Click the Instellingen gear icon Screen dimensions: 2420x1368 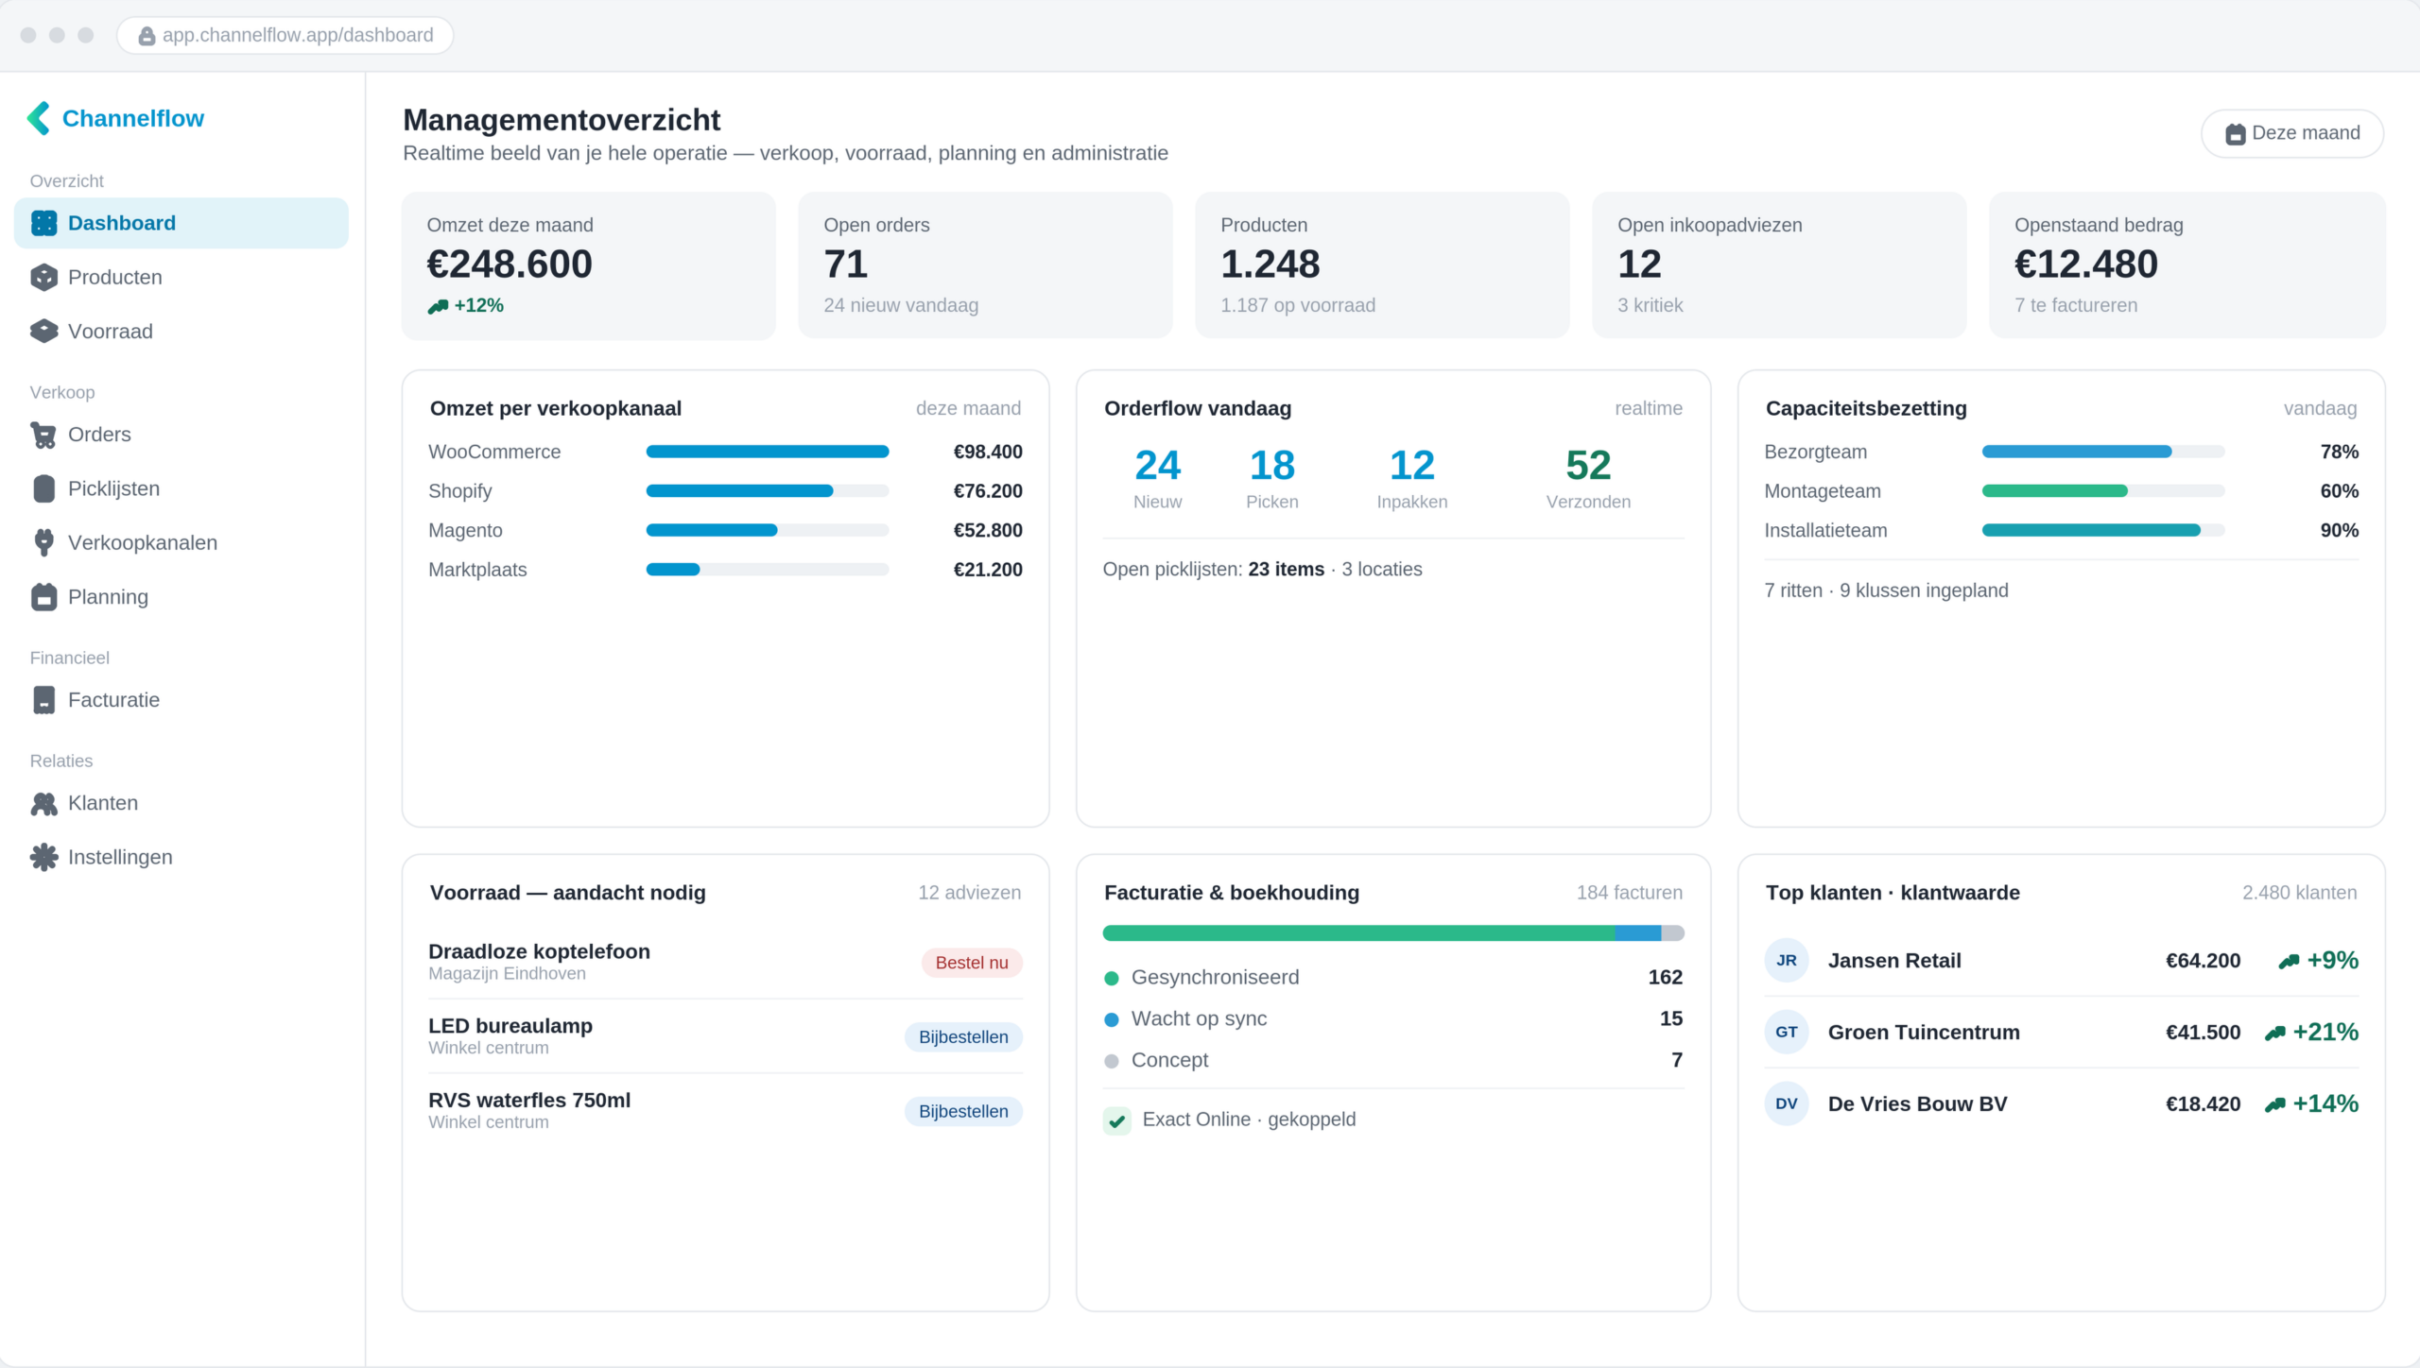pos(43,857)
